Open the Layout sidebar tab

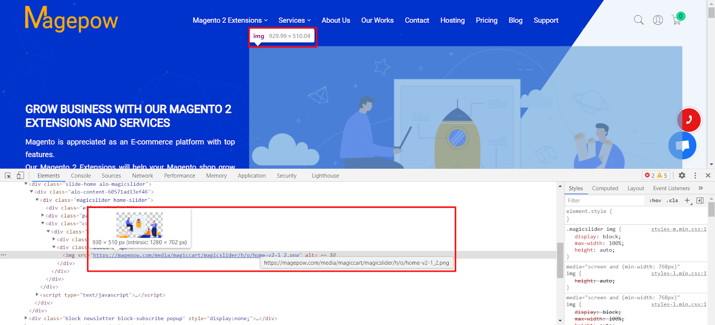[635, 188]
